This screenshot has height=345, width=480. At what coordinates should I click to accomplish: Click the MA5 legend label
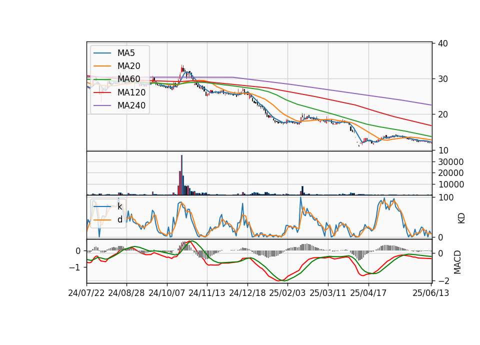coord(126,53)
